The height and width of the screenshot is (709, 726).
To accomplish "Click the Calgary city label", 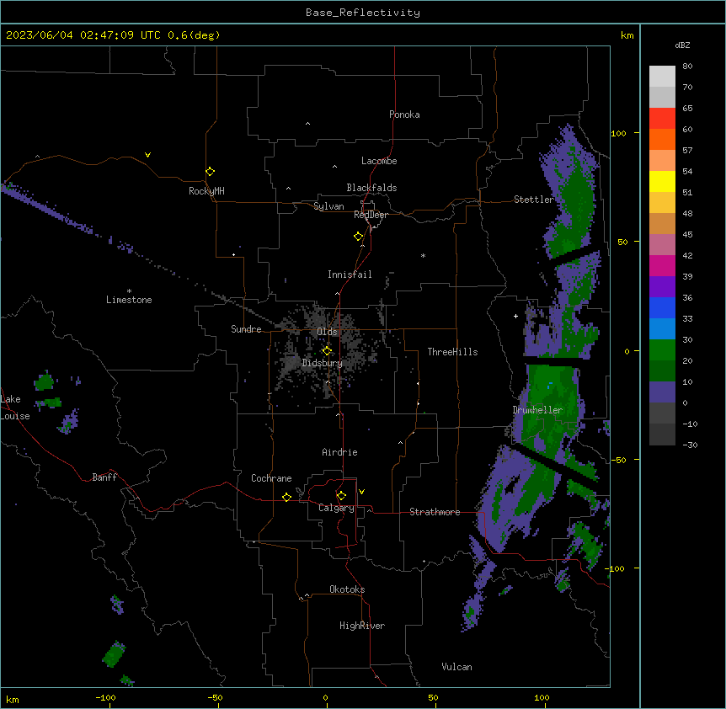I will [336, 508].
